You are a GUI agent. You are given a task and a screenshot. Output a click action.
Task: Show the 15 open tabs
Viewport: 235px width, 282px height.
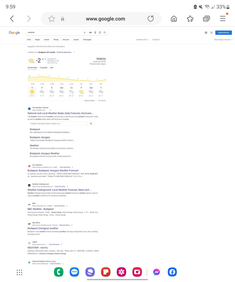[206, 19]
